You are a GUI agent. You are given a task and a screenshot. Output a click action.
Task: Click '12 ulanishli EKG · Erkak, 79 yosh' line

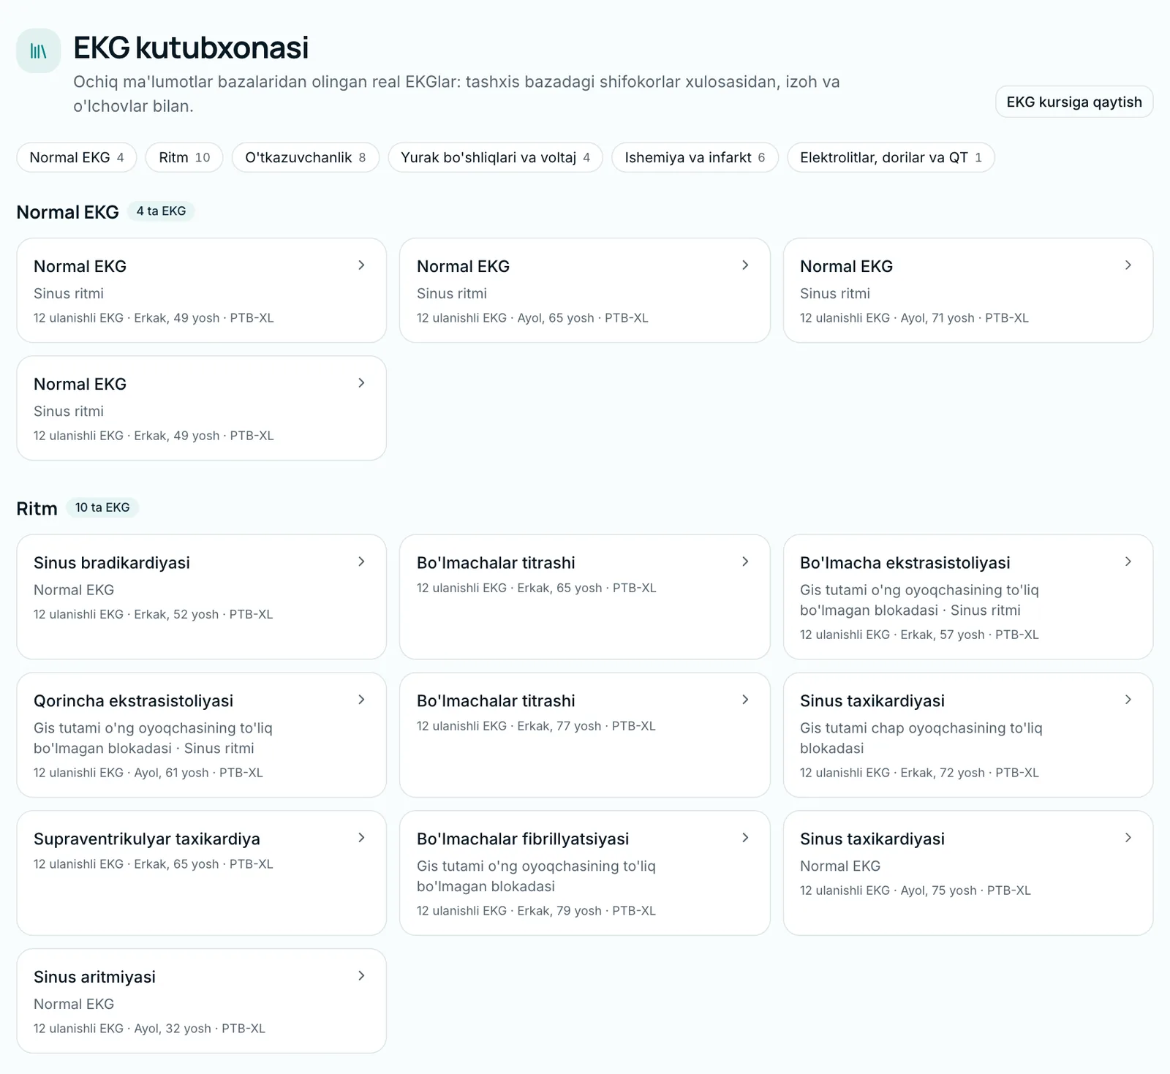[536, 911]
